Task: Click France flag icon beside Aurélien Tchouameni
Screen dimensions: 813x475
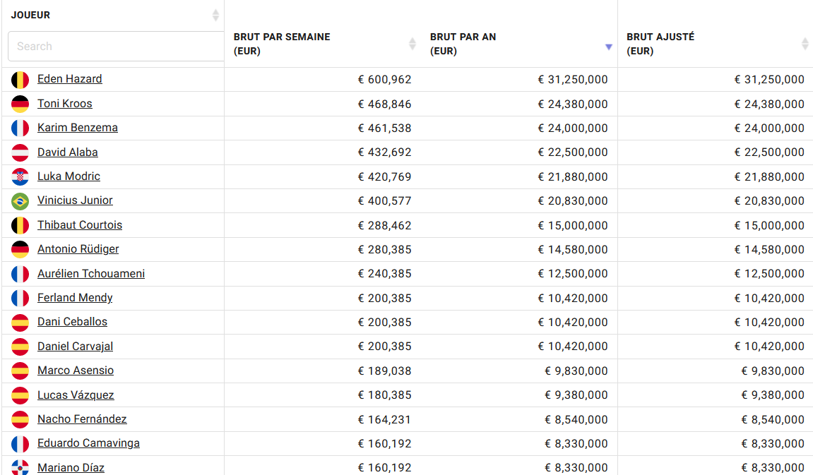Action: click(x=20, y=274)
